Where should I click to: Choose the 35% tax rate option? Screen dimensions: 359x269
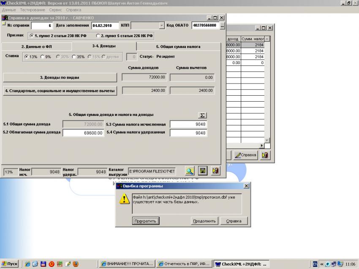coord(74,56)
